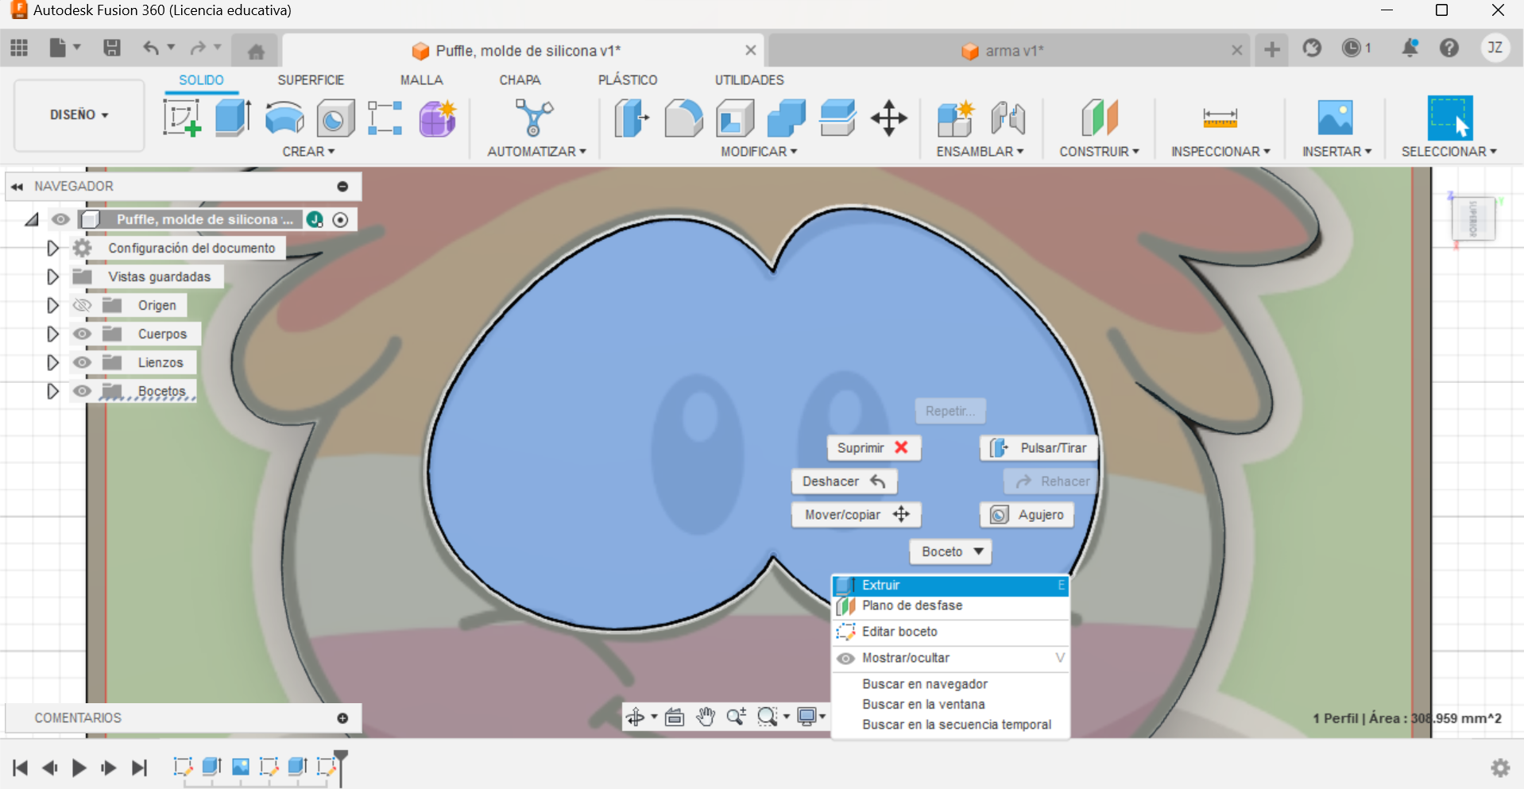Viewport: 1524px width, 789px height.
Task: Undo with the toolbar undo arrow
Action: [x=151, y=48]
